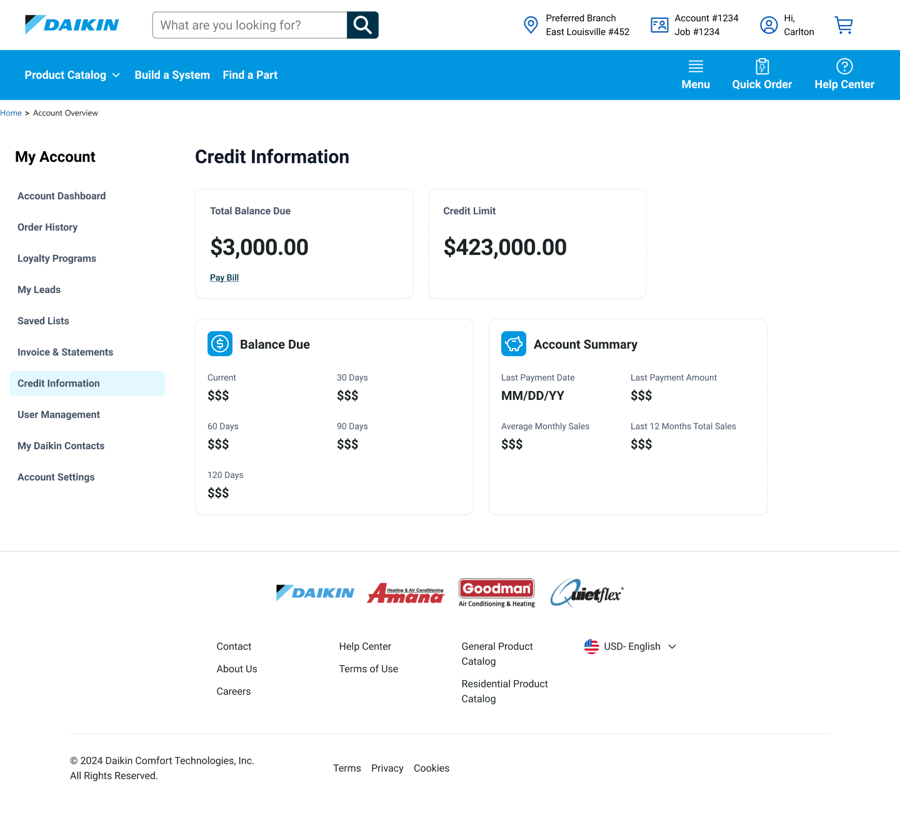Open the footer Help Center link
This screenshot has width=900, height=814.
click(x=365, y=647)
